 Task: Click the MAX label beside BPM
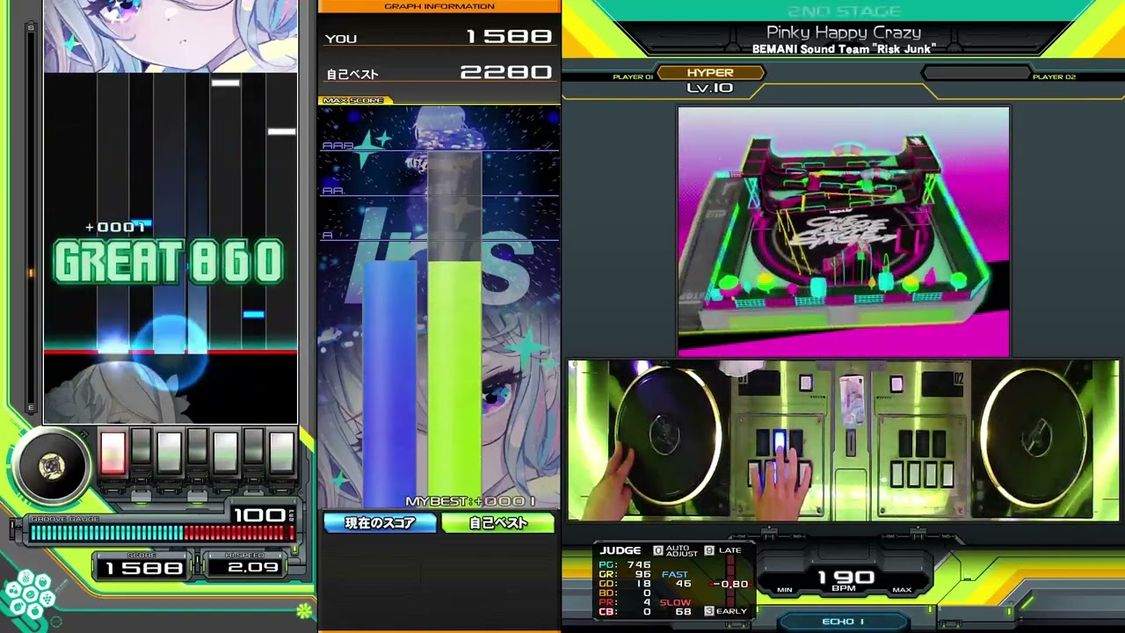pos(902,590)
